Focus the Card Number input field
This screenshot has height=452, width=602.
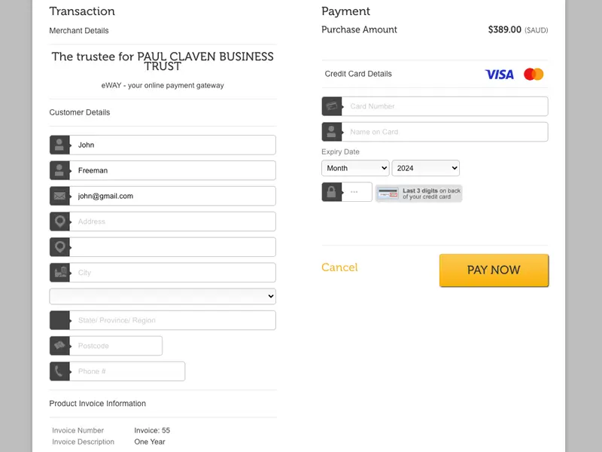pyautogui.click(x=445, y=106)
